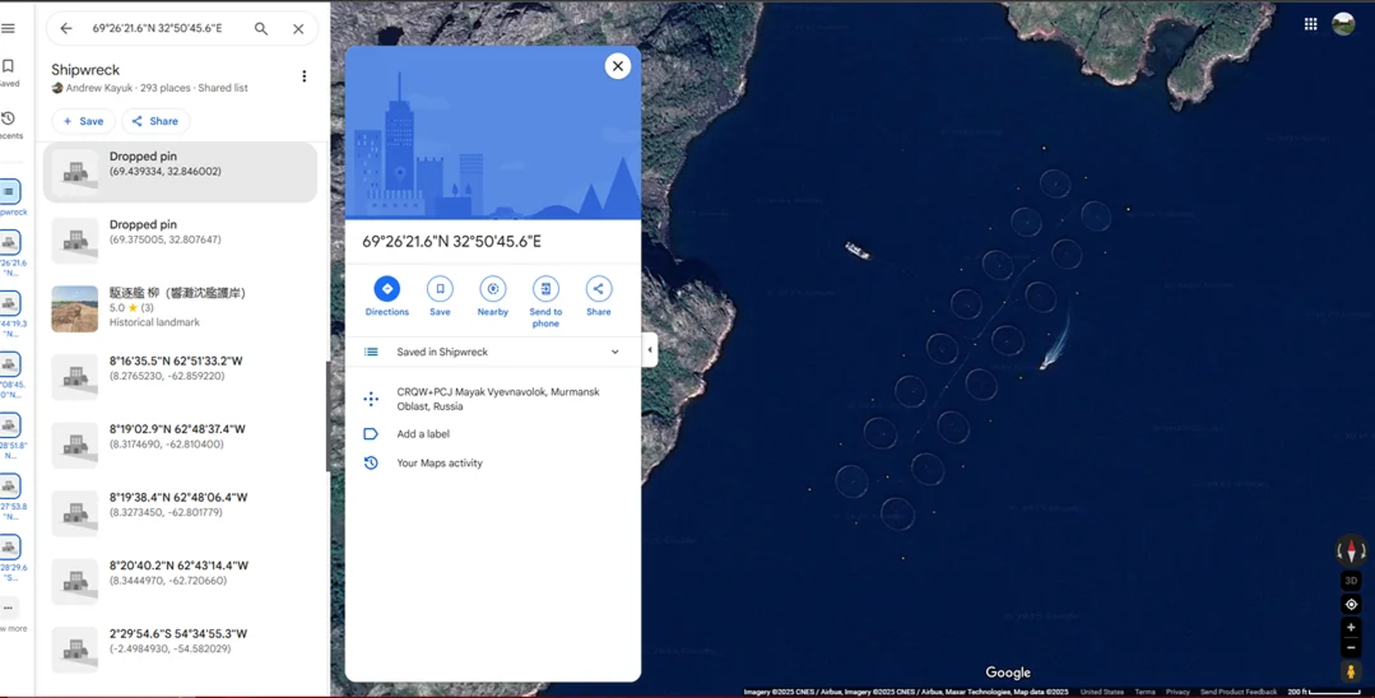Screen dimensions: 1375x698
Task: Show your location on the map
Action: [1351, 604]
